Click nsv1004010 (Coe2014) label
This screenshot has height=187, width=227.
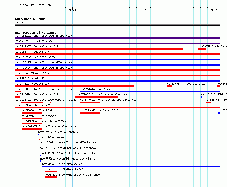click(x=95, y=89)
